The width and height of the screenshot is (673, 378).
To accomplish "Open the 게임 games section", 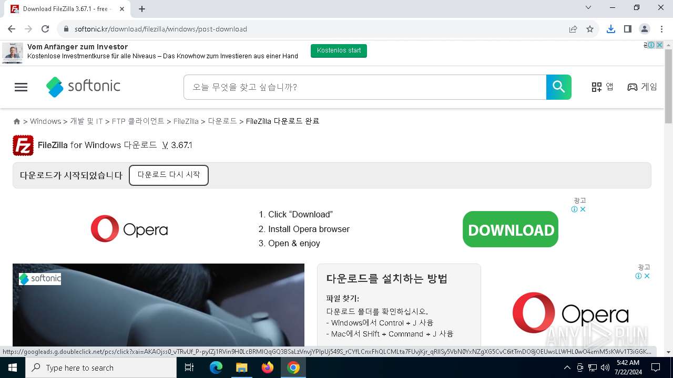I will (x=643, y=87).
